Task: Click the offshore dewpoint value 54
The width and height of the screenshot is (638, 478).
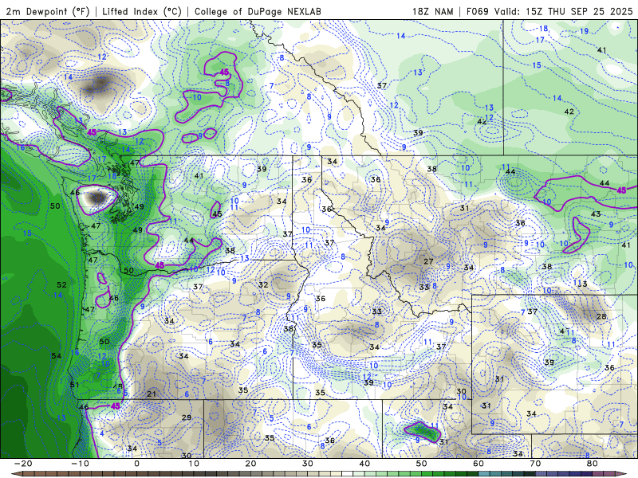Action: tap(56, 356)
